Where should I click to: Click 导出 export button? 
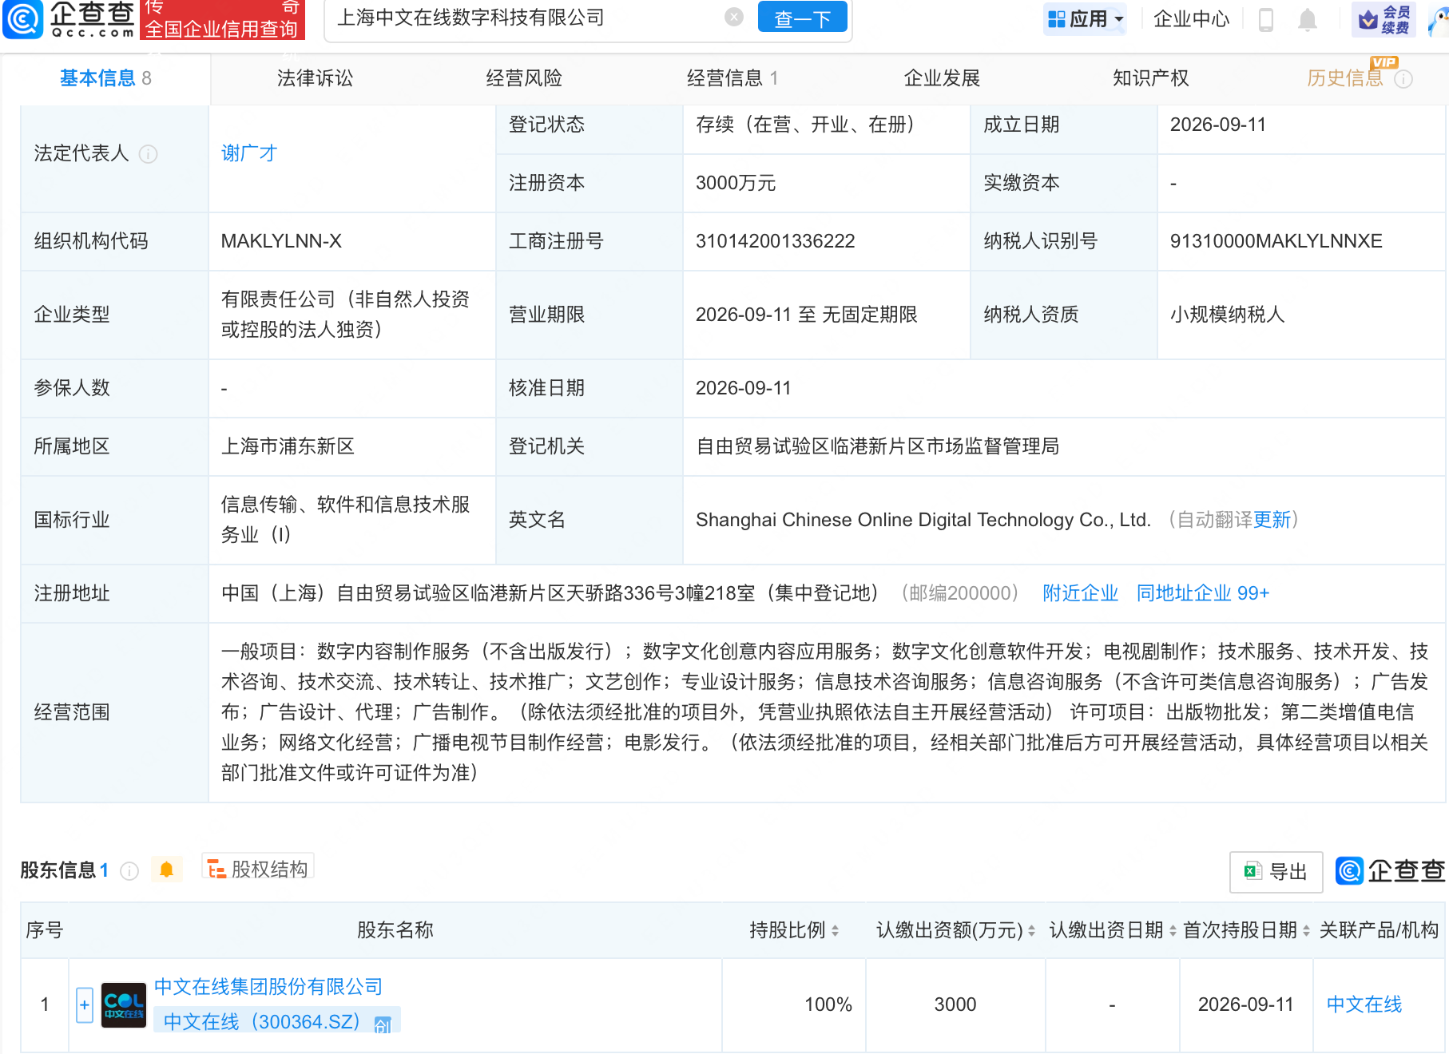[1276, 872]
